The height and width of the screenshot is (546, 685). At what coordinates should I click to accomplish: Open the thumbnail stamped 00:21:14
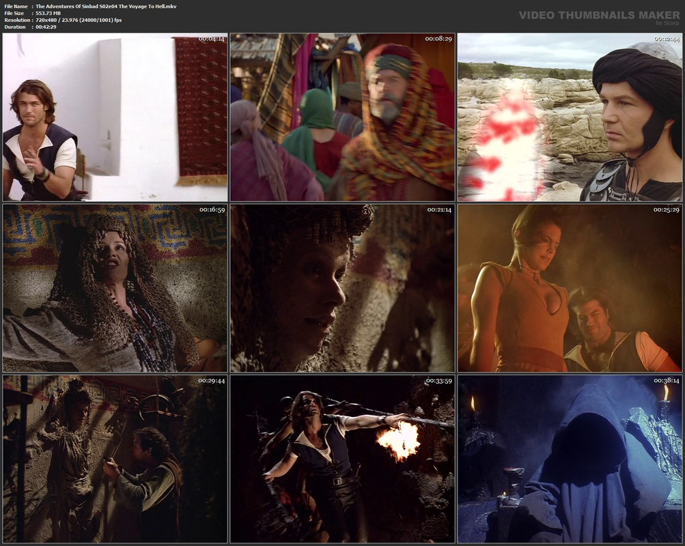point(343,288)
